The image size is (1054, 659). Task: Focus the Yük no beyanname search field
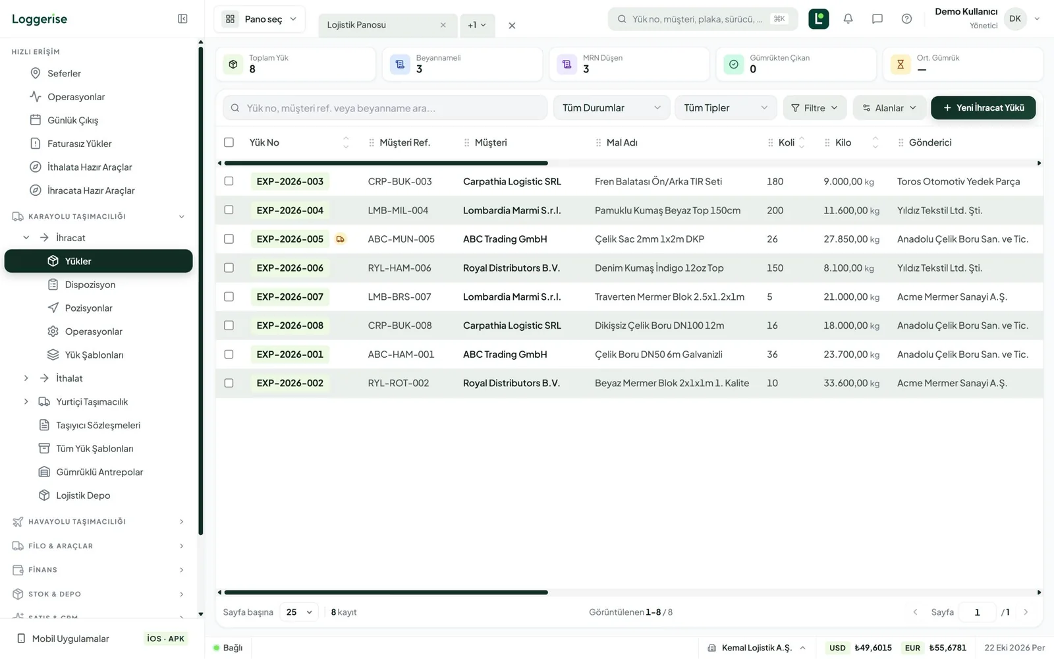(x=385, y=108)
